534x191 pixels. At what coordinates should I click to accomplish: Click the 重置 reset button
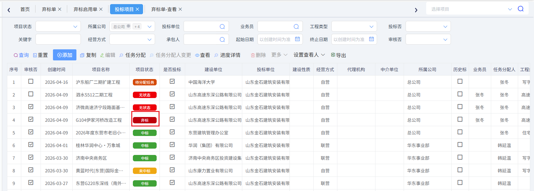point(40,55)
